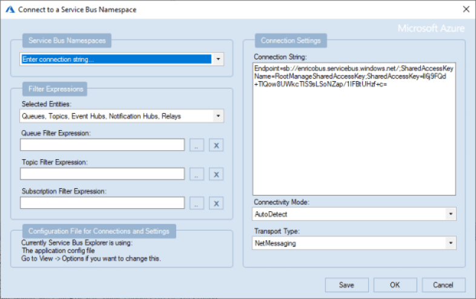Click the 'Connection String:' label
The width and height of the screenshot is (476, 299).
point(280,57)
